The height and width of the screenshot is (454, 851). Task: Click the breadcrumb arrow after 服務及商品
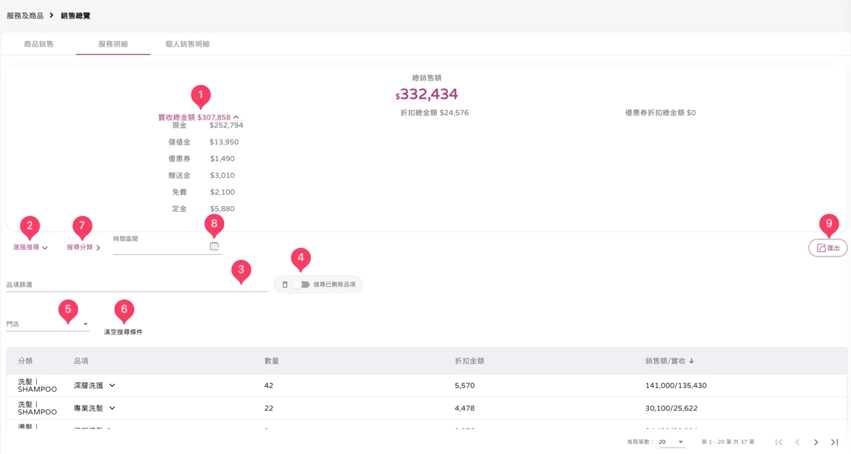[52, 15]
